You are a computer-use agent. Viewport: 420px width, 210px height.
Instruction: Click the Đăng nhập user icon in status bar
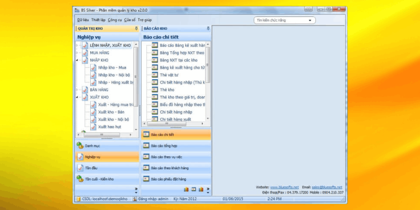tap(134, 199)
